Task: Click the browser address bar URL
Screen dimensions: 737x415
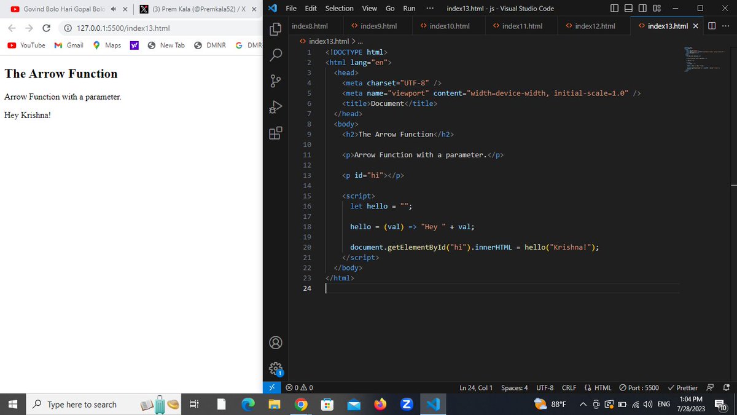Action: pyautogui.click(x=123, y=28)
